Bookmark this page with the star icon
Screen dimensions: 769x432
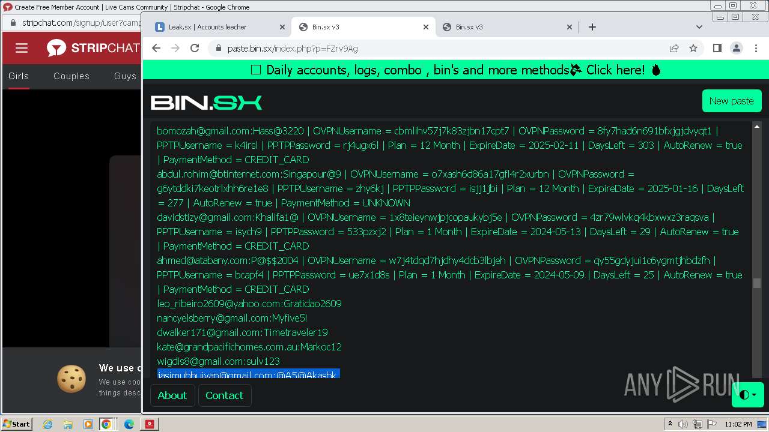pos(693,49)
